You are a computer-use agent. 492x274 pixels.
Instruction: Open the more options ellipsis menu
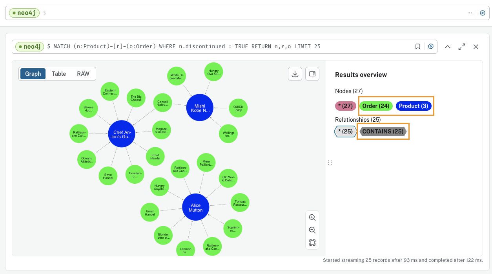pos(470,13)
